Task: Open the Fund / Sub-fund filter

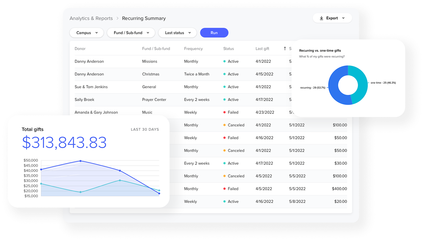Action: 131,33
